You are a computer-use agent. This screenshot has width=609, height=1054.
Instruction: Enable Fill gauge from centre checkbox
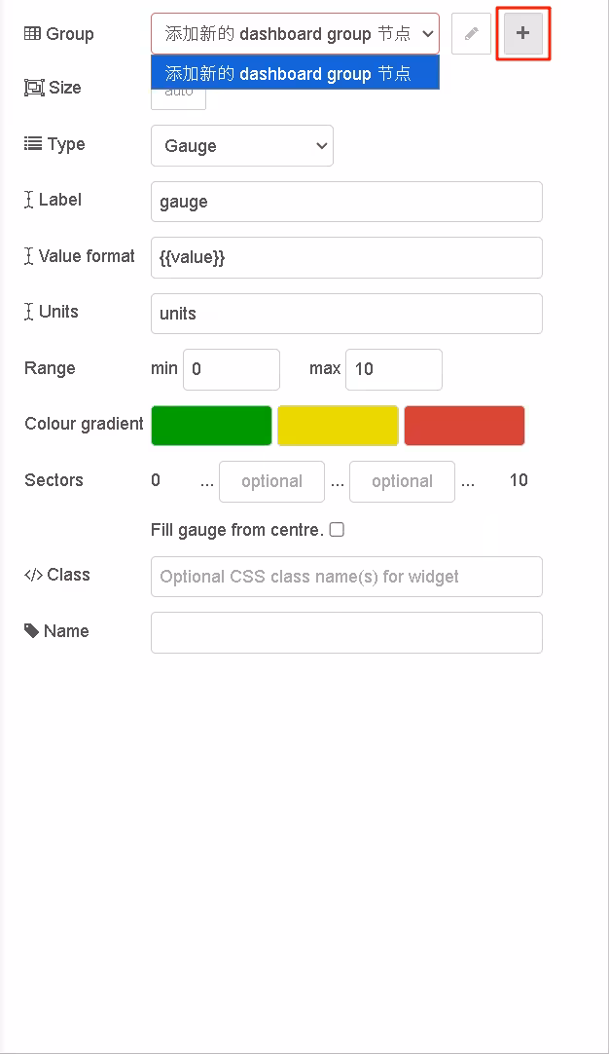click(337, 530)
